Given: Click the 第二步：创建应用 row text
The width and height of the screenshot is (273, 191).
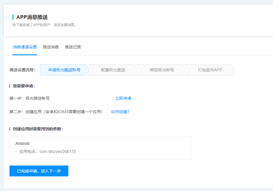Looking at the screenshot, I should [56, 112].
